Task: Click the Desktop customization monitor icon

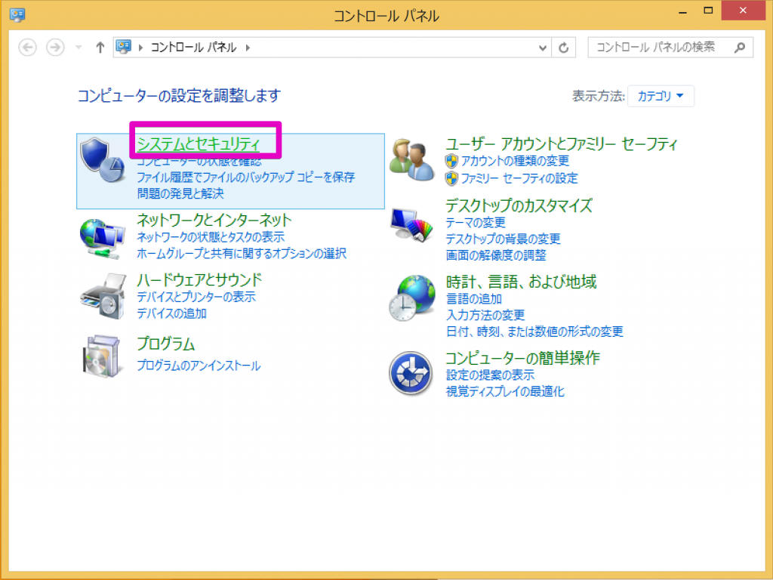Action: click(412, 225)
